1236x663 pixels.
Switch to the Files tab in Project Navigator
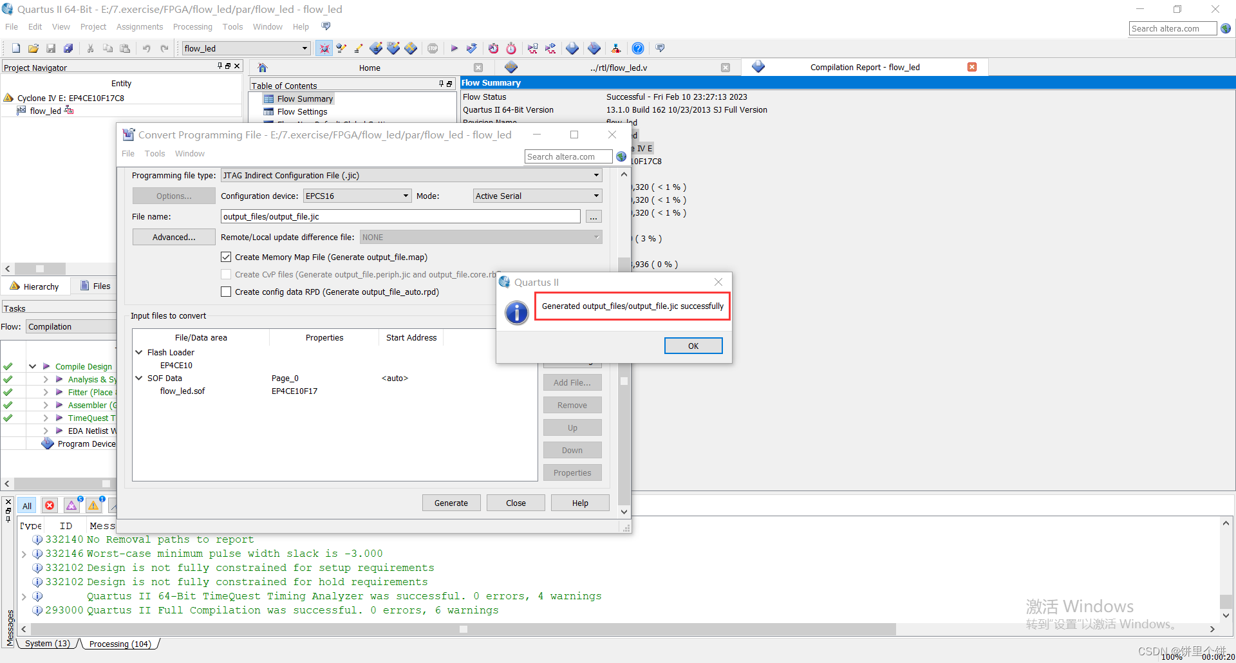coord(95,286)
